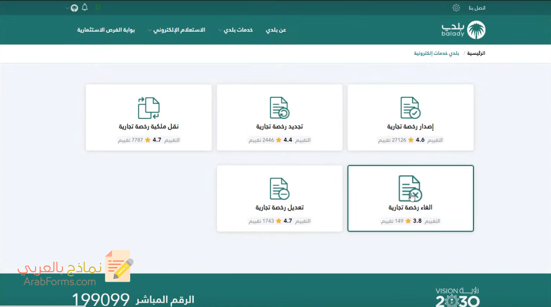Image resolution: width=551 pixels, height=307 pixels.
Task: Click the 1743 تقييم review count
Action: (261, 221)
